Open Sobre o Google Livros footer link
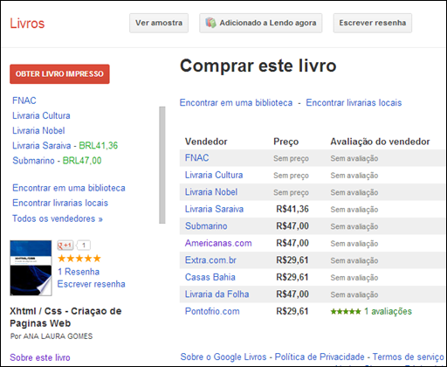The width and height of the screenshot is (447, 367). (223, 357)
